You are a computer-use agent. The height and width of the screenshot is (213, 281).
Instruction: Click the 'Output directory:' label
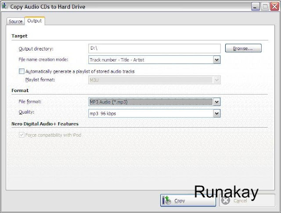tap(36, 49)
